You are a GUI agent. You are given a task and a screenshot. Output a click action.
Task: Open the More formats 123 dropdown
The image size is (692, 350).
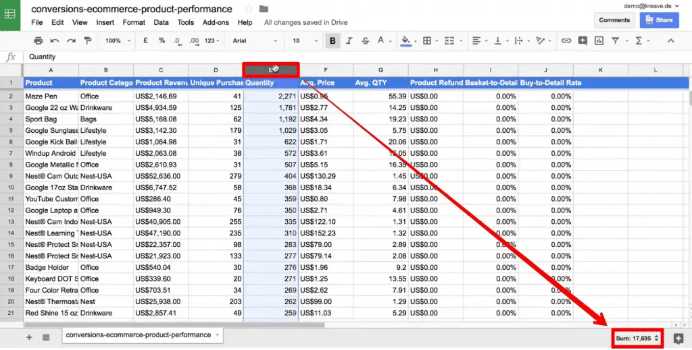click(212, 40)
